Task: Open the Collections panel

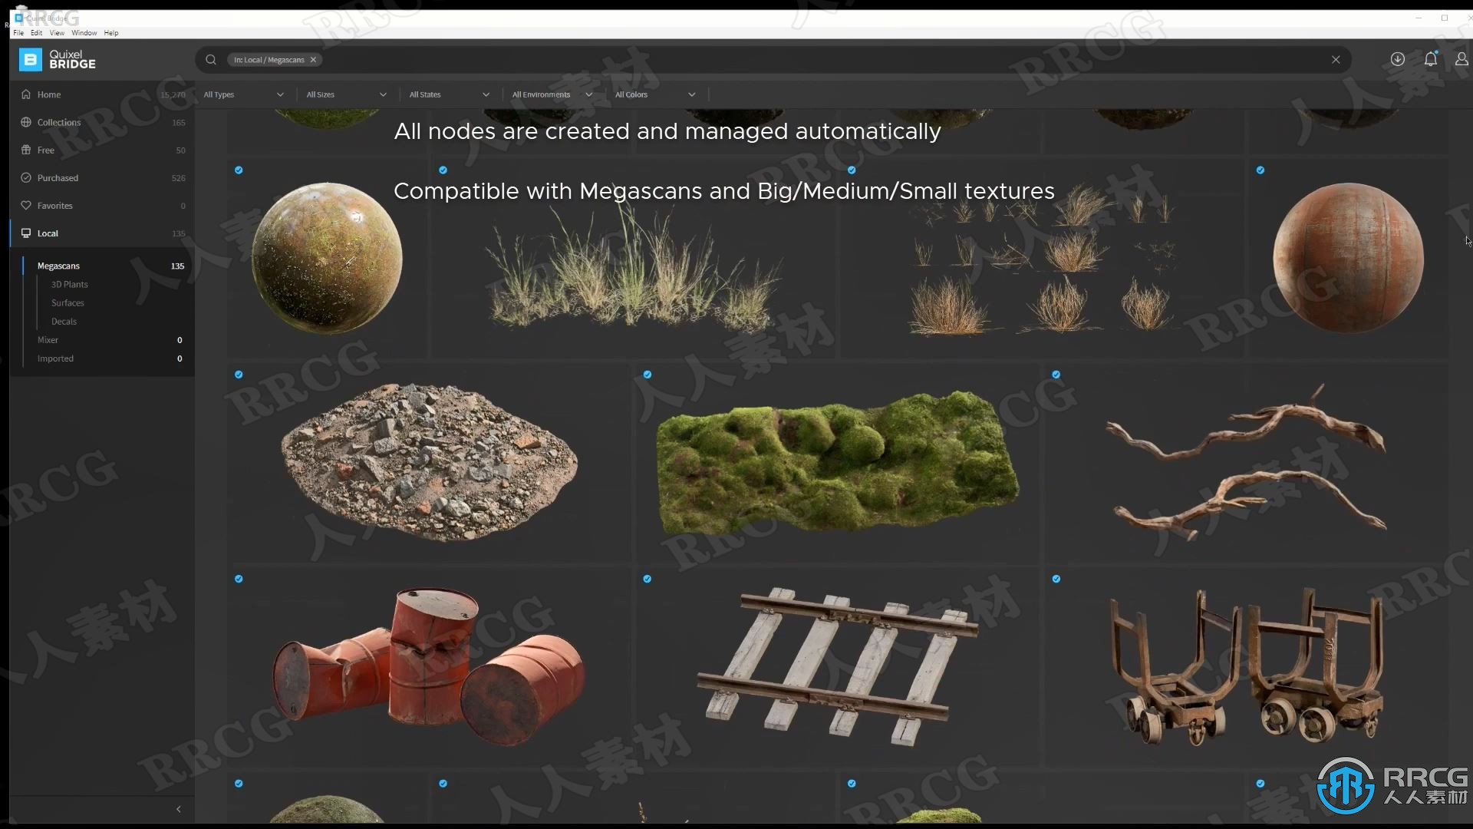Action: [x=58, y=121]
